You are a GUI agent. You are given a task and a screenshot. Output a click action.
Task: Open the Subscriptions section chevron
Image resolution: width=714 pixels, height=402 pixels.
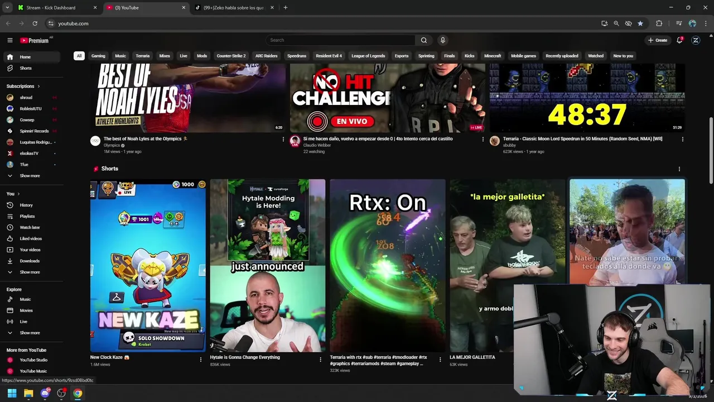38,87
